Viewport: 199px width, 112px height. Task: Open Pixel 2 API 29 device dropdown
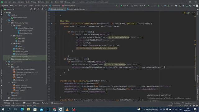tap(138, 6)
